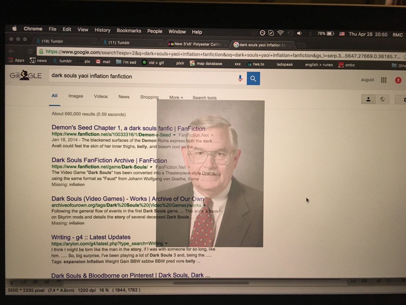Open the Edit menu
406x305 pixels.
click(67, 29)
